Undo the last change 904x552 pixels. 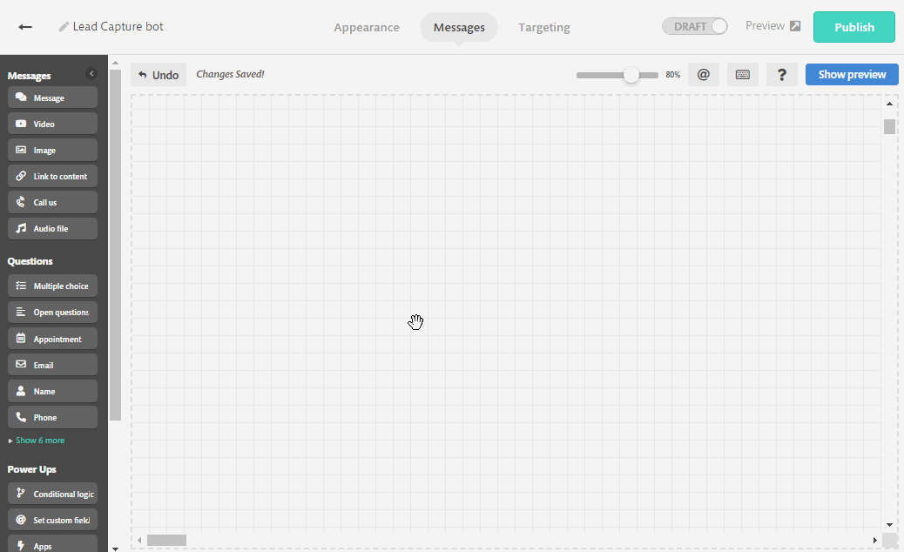(159, 75)
